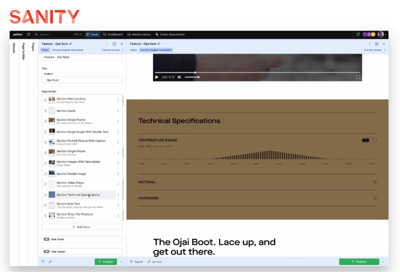Play the video in the preview
Image resolution: width=400 pixels, height=272 pixels.
157,77
